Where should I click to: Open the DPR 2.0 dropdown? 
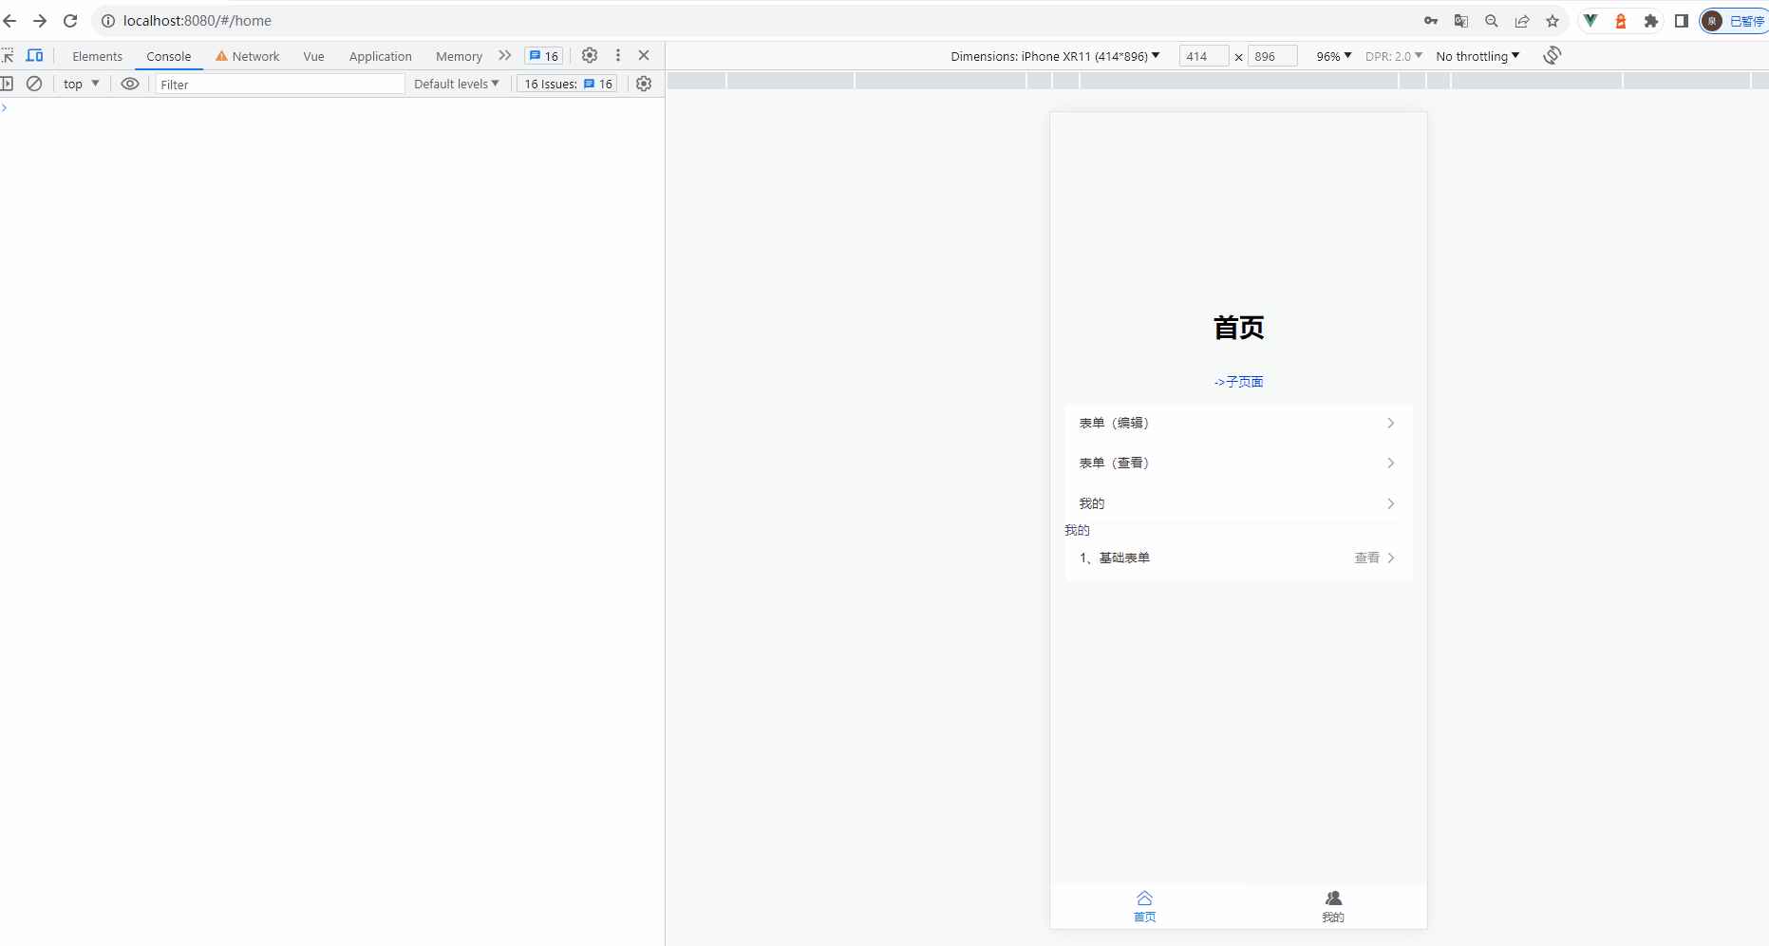click(x=1394, y=56)
